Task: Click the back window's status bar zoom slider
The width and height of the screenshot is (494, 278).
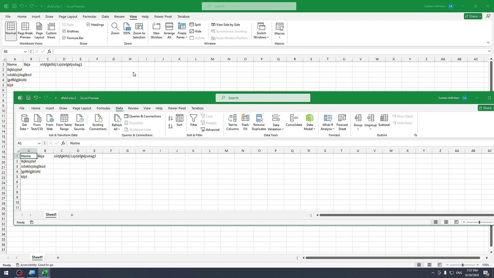Action: [x=462, y=265]
